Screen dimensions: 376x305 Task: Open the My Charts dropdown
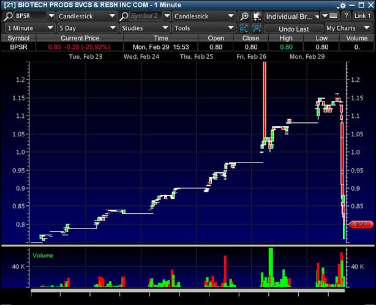click(x=348, y=28)
